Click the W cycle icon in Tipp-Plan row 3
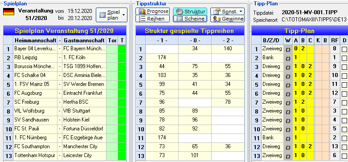 pyautogui.click(x=288, y=67)
